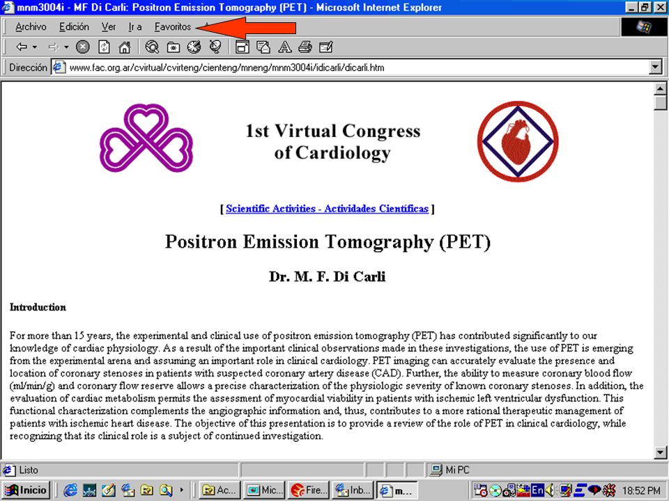Show more Quick Launch icons arrow
This screenshot has height=501, width=669.
point(182,490)
